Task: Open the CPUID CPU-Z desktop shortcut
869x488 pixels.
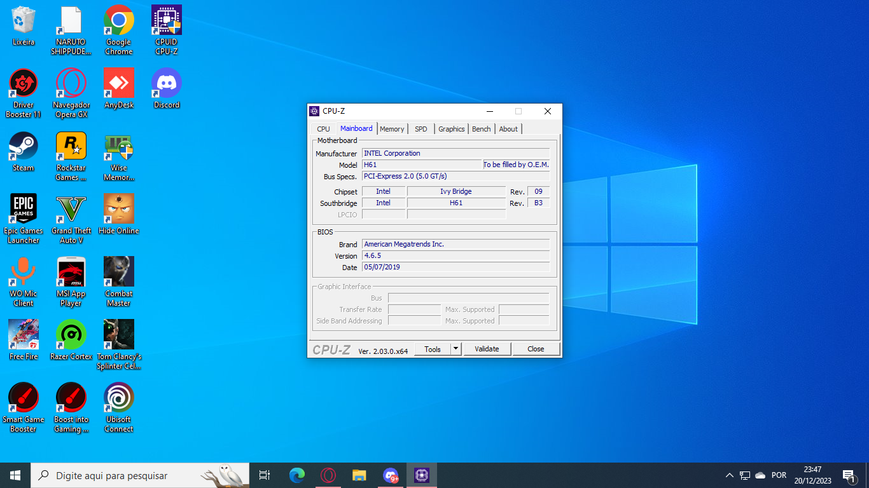Action: click(167, 30)
